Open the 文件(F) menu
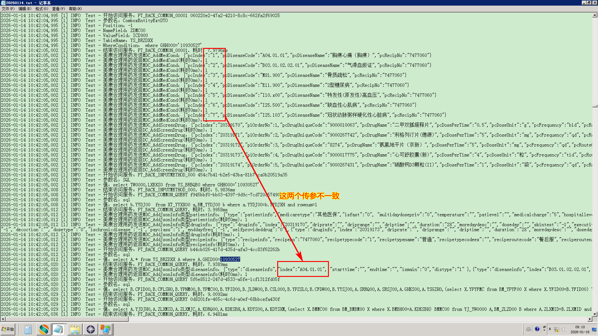 (x=8, y=9)
